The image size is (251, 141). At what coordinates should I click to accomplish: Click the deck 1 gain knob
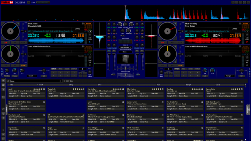[x=90, y=35]
